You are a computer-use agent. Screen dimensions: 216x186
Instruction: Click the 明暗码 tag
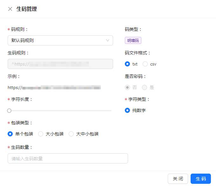133,40
